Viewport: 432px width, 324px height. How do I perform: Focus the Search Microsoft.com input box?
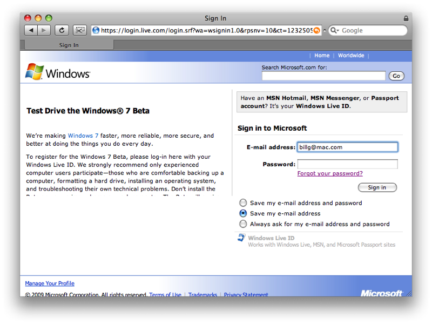[323, 76]
